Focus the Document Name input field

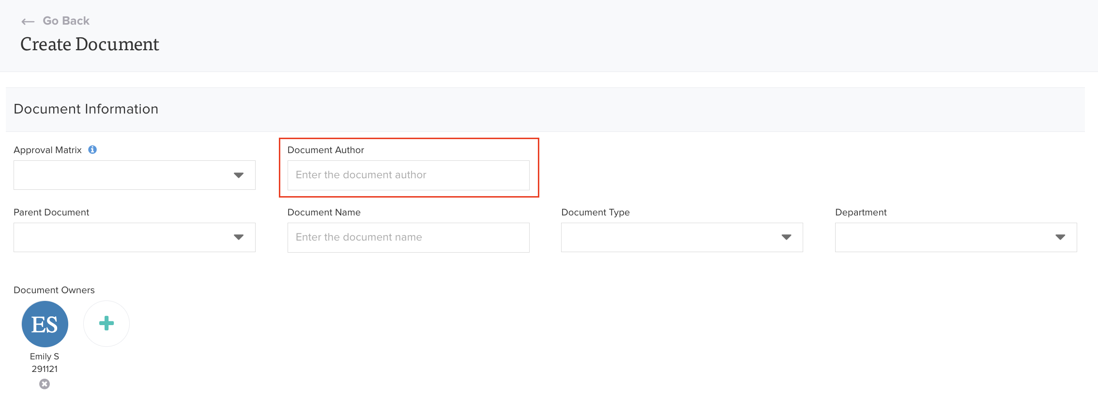(409, 237)
